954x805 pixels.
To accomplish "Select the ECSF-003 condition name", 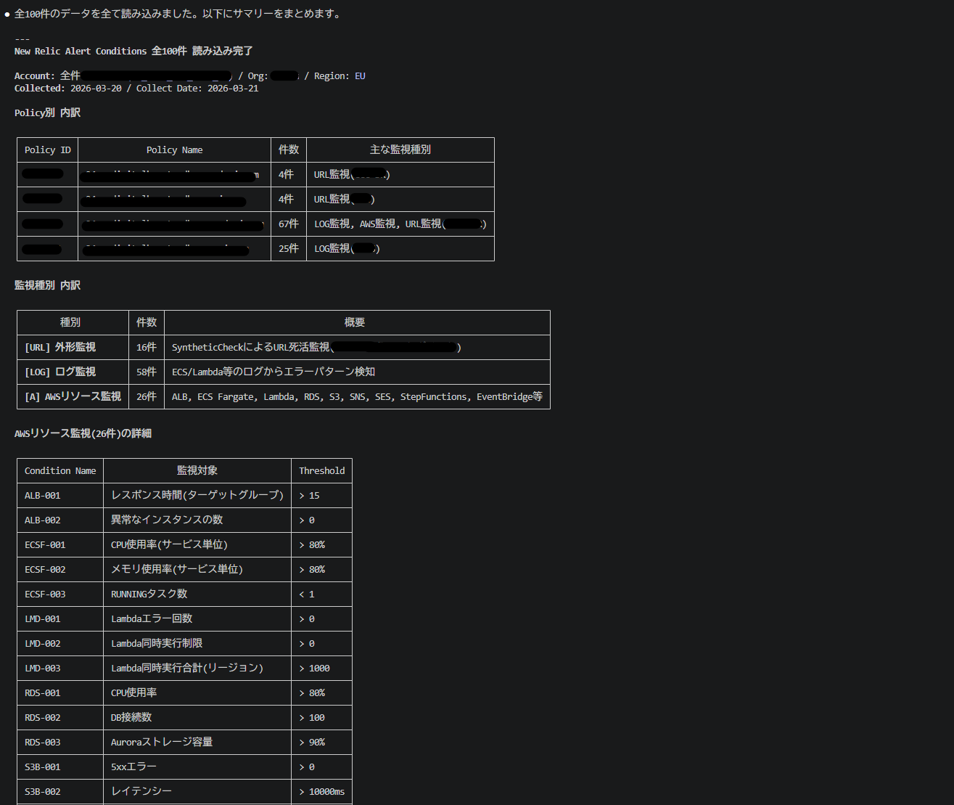I will [45, 594].
